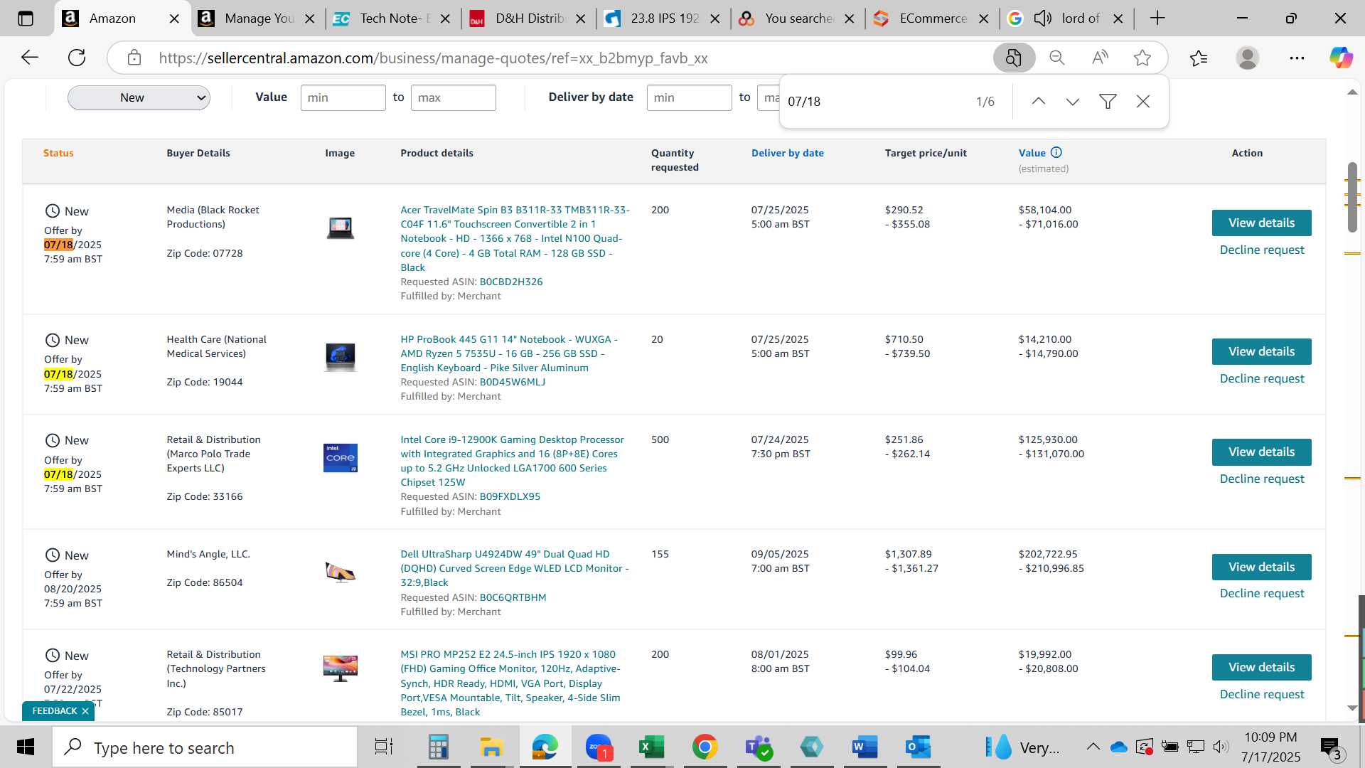Sort by Status column header
This screenshot has width=1365, height=768.
58,153
